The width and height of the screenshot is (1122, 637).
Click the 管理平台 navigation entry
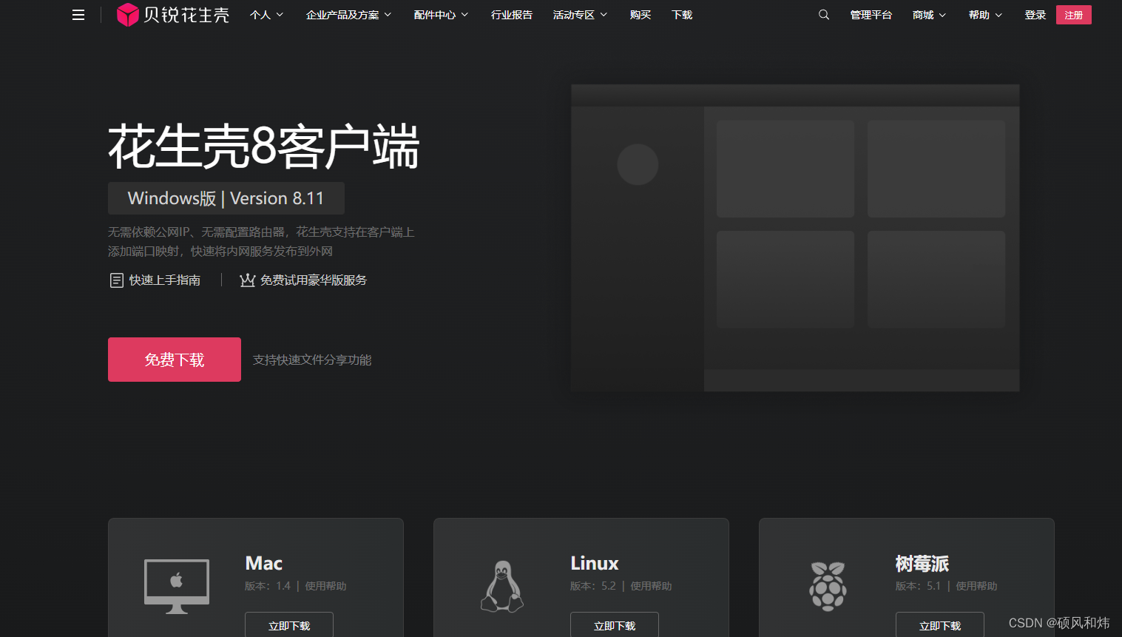pos(871,14)
